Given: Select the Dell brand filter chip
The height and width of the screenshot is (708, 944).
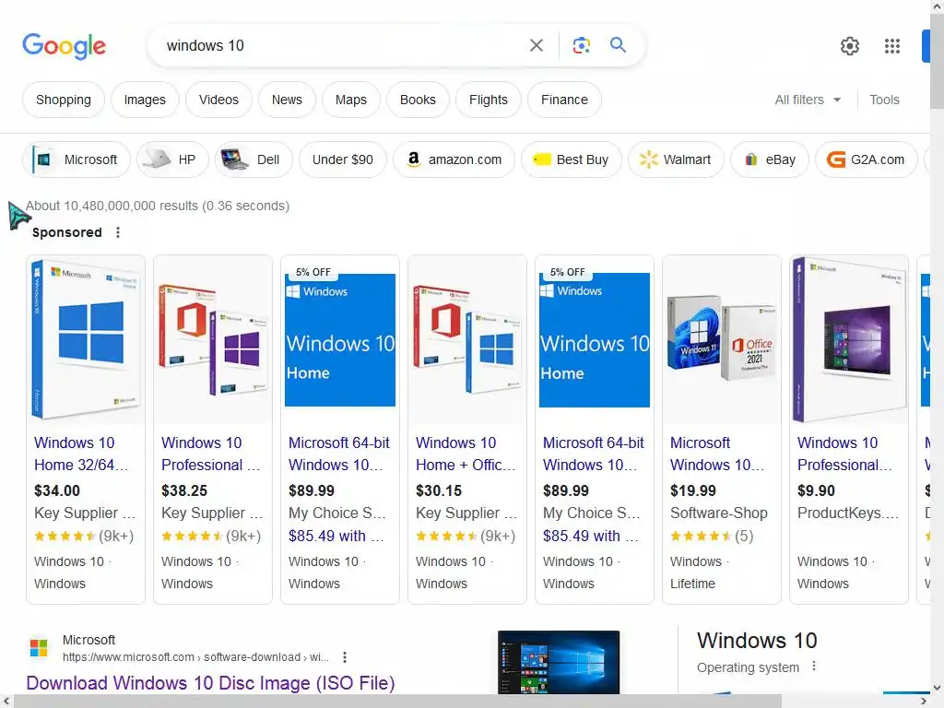Looking at the screenshot, I should click(x=254, y=159).
